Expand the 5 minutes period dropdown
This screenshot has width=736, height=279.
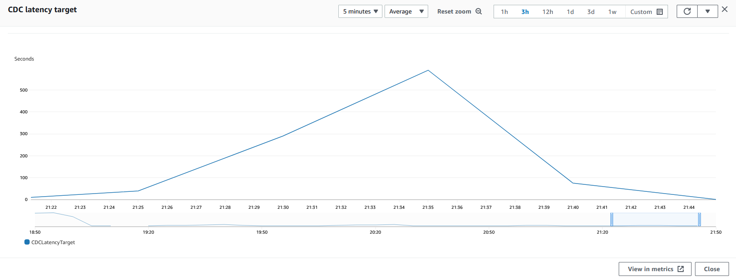tap(360, 11)
